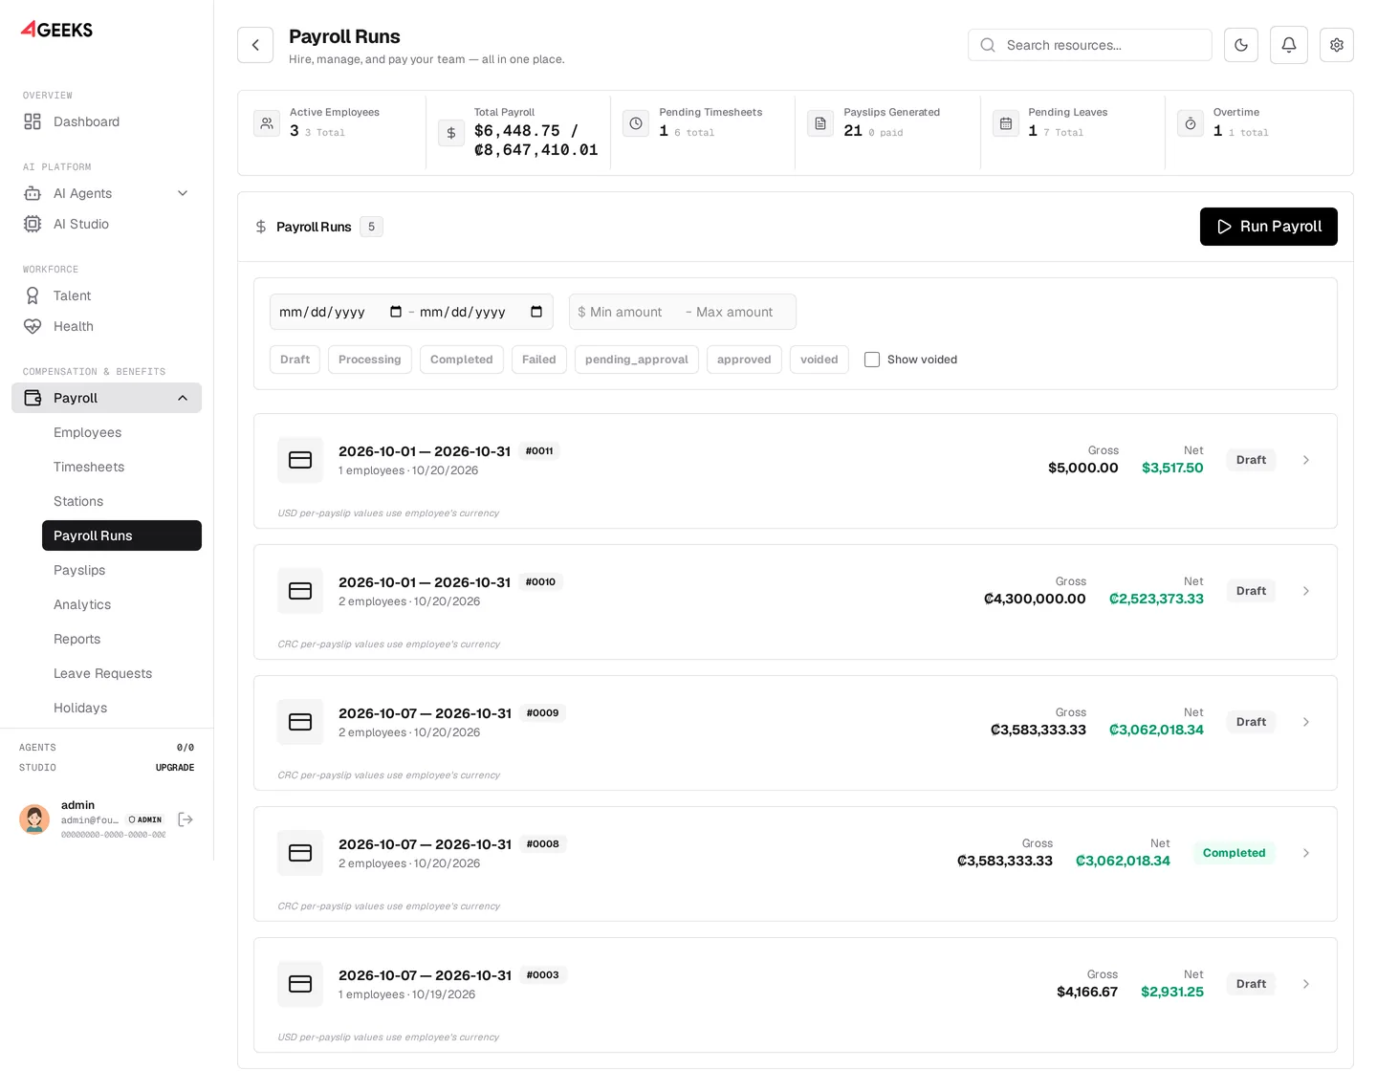Open payroll run #0009 details chevron
1377x1092 pixels.
tap(1306, 722)
